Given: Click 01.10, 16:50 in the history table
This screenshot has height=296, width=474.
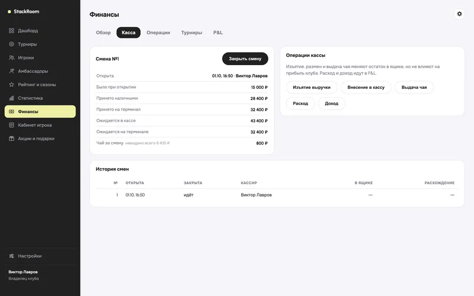Looking at the screenshot, I should (135, 195).
